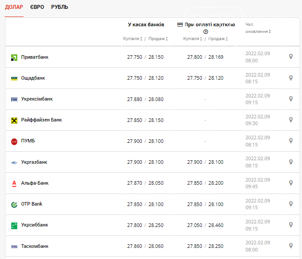Switch to the ДОЛАР currency tab

pyautogui.click(x=14, y=7)
